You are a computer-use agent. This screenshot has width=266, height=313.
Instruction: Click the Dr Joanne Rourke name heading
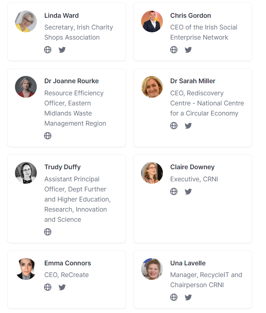click(72, 81)
